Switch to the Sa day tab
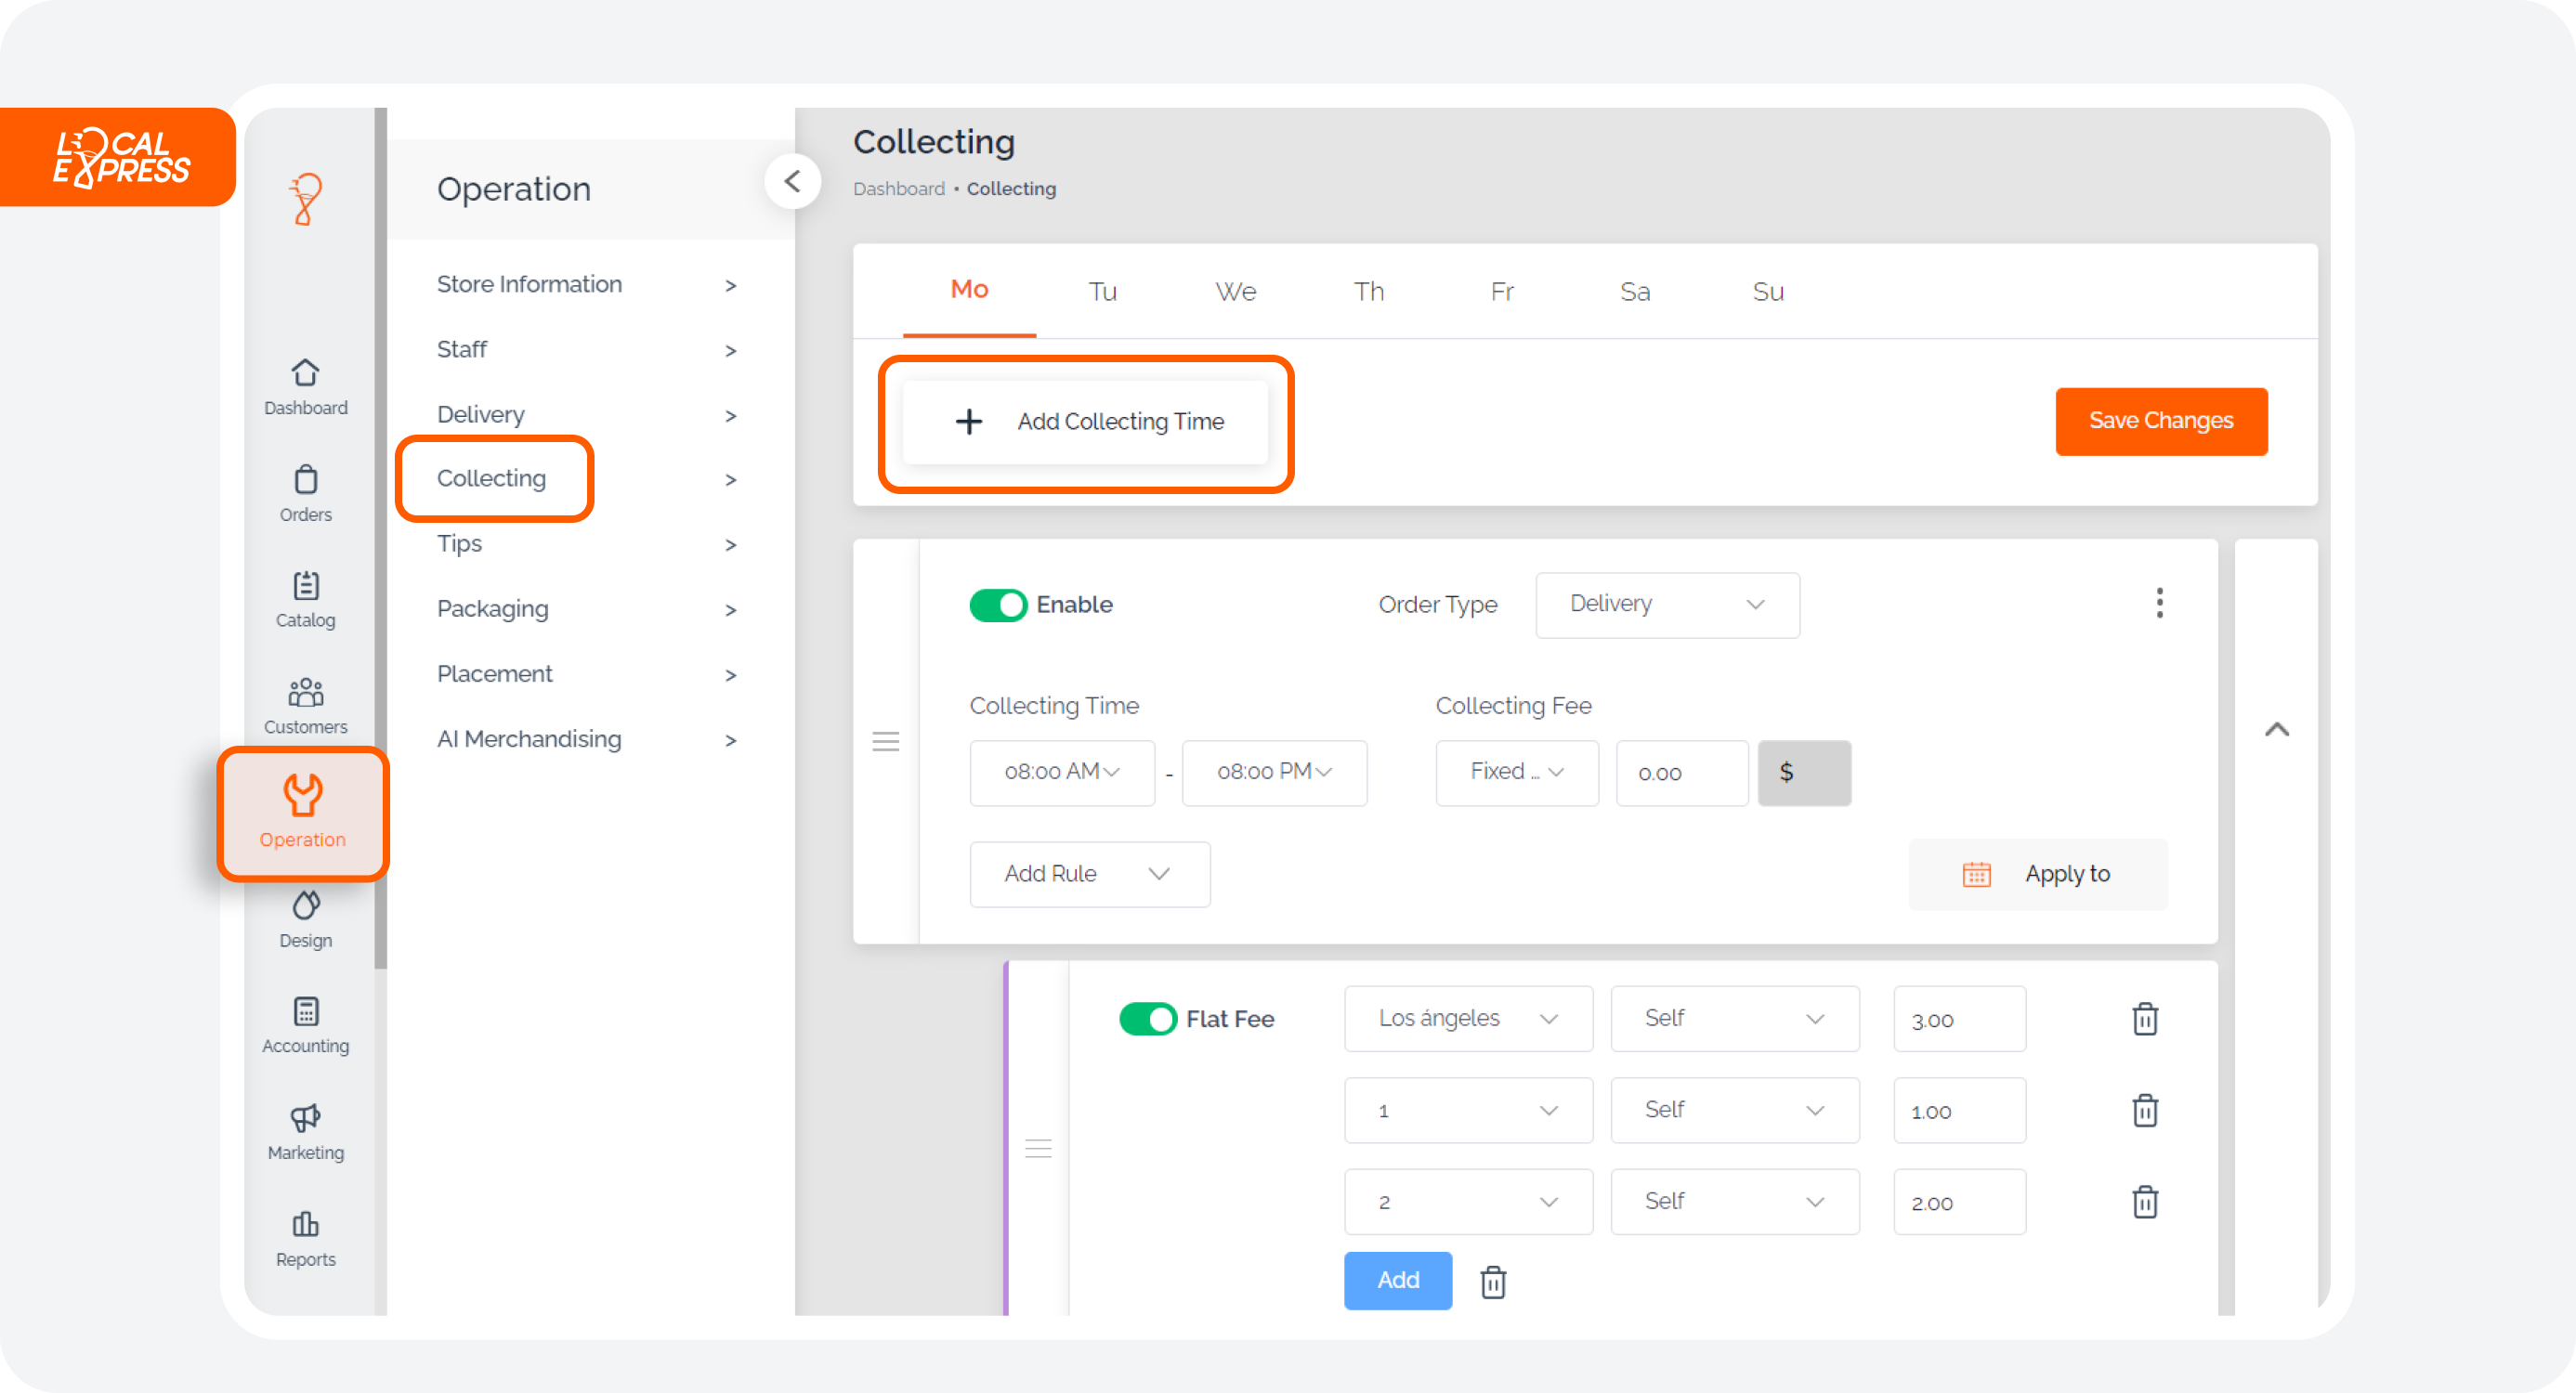 point(1634,291)
